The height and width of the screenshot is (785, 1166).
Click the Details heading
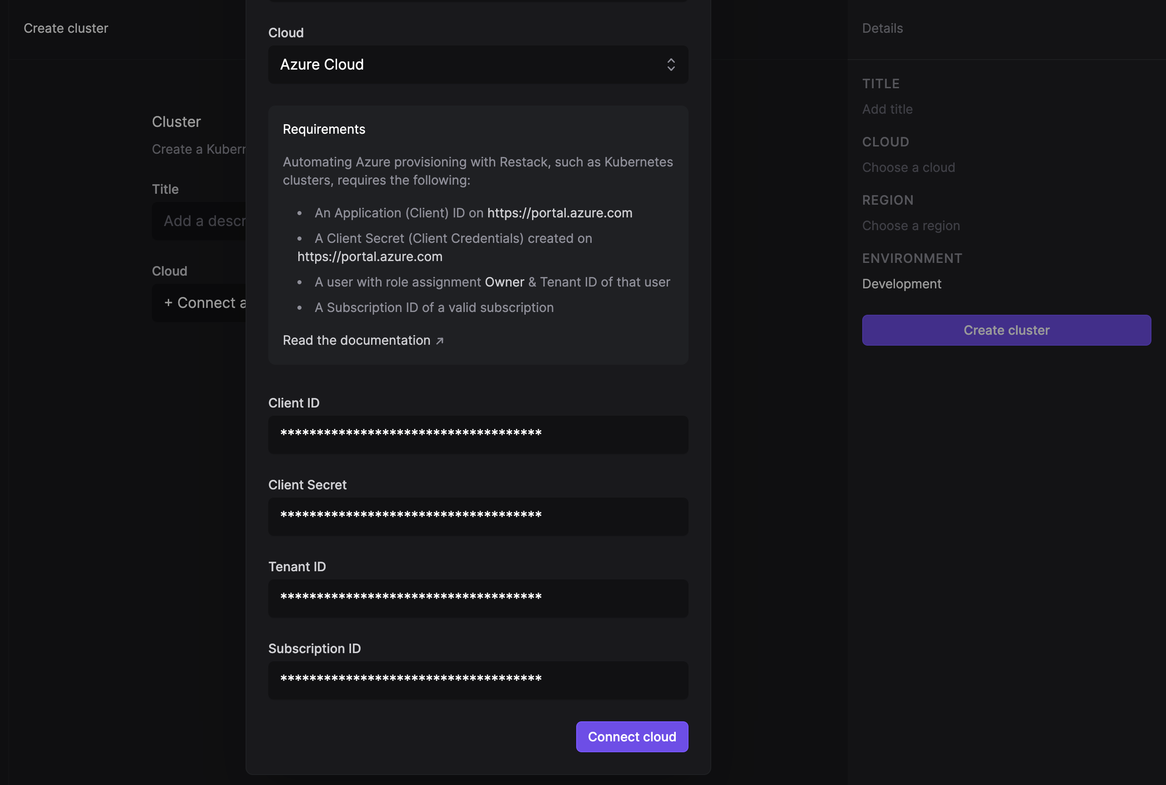882,28
